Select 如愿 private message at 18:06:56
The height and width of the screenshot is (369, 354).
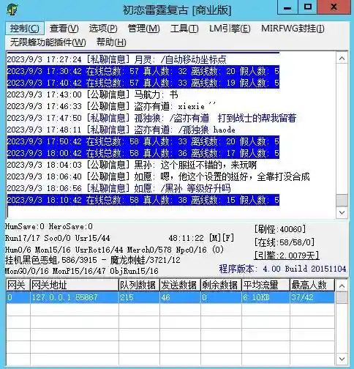118,188
